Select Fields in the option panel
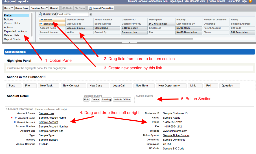The image size is (256, 154). pos(17,15)
